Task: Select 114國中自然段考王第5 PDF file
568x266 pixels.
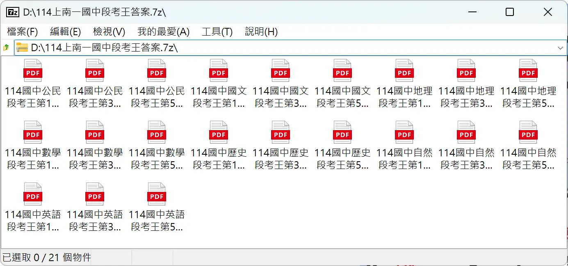Action: 528,133
